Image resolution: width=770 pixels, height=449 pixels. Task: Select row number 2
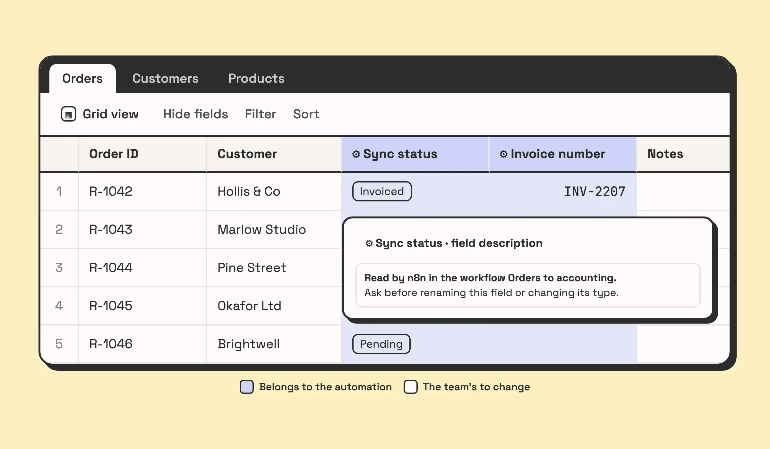click(x=59, y=230)
